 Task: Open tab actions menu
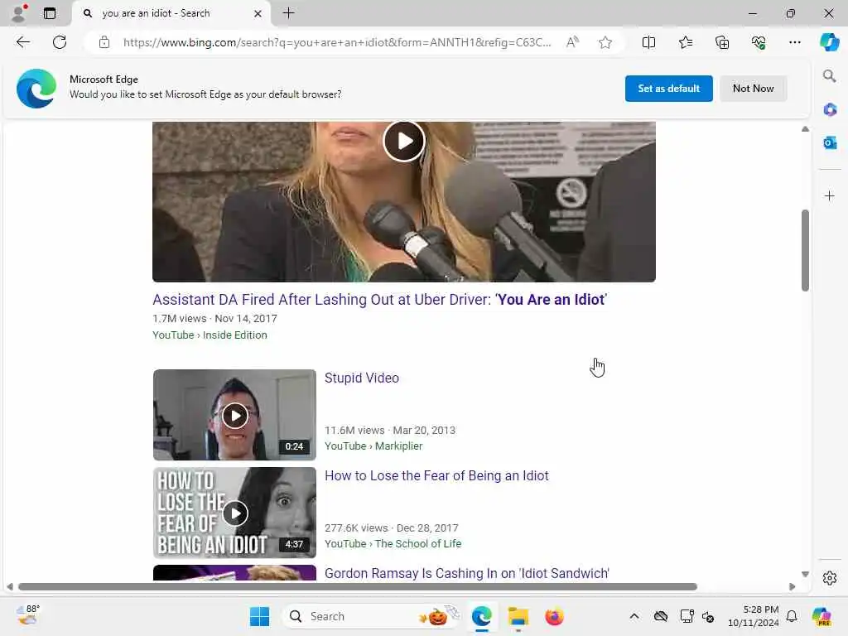click(49, 13)
